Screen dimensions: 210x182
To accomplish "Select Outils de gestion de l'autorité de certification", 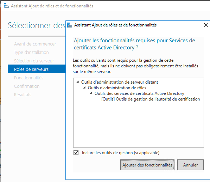I will coord(151,99).
